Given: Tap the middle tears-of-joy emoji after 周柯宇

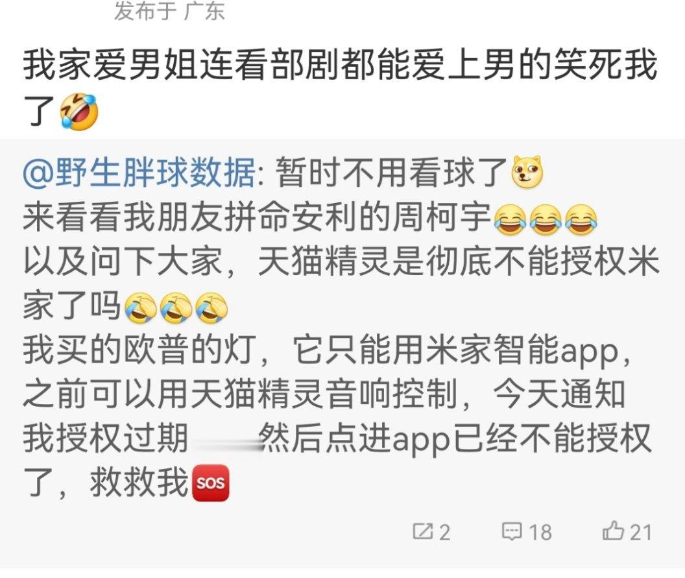Looking at the screenshot, I should click(x=545, y=219).
